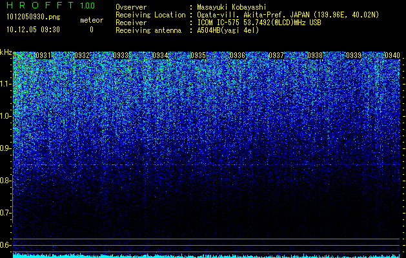Click the 0935 time marker
Screen dimensions: 406x258
[x=198, y=55]
